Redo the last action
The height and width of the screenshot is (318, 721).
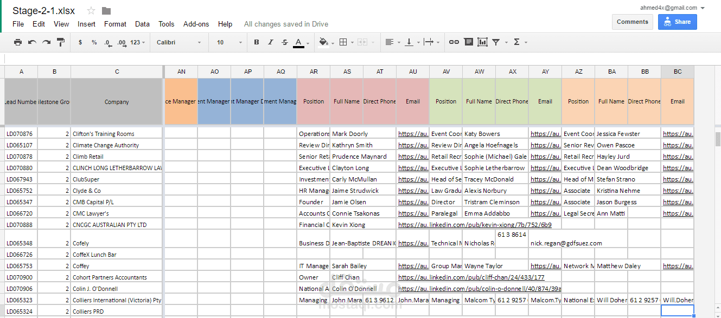46,42
